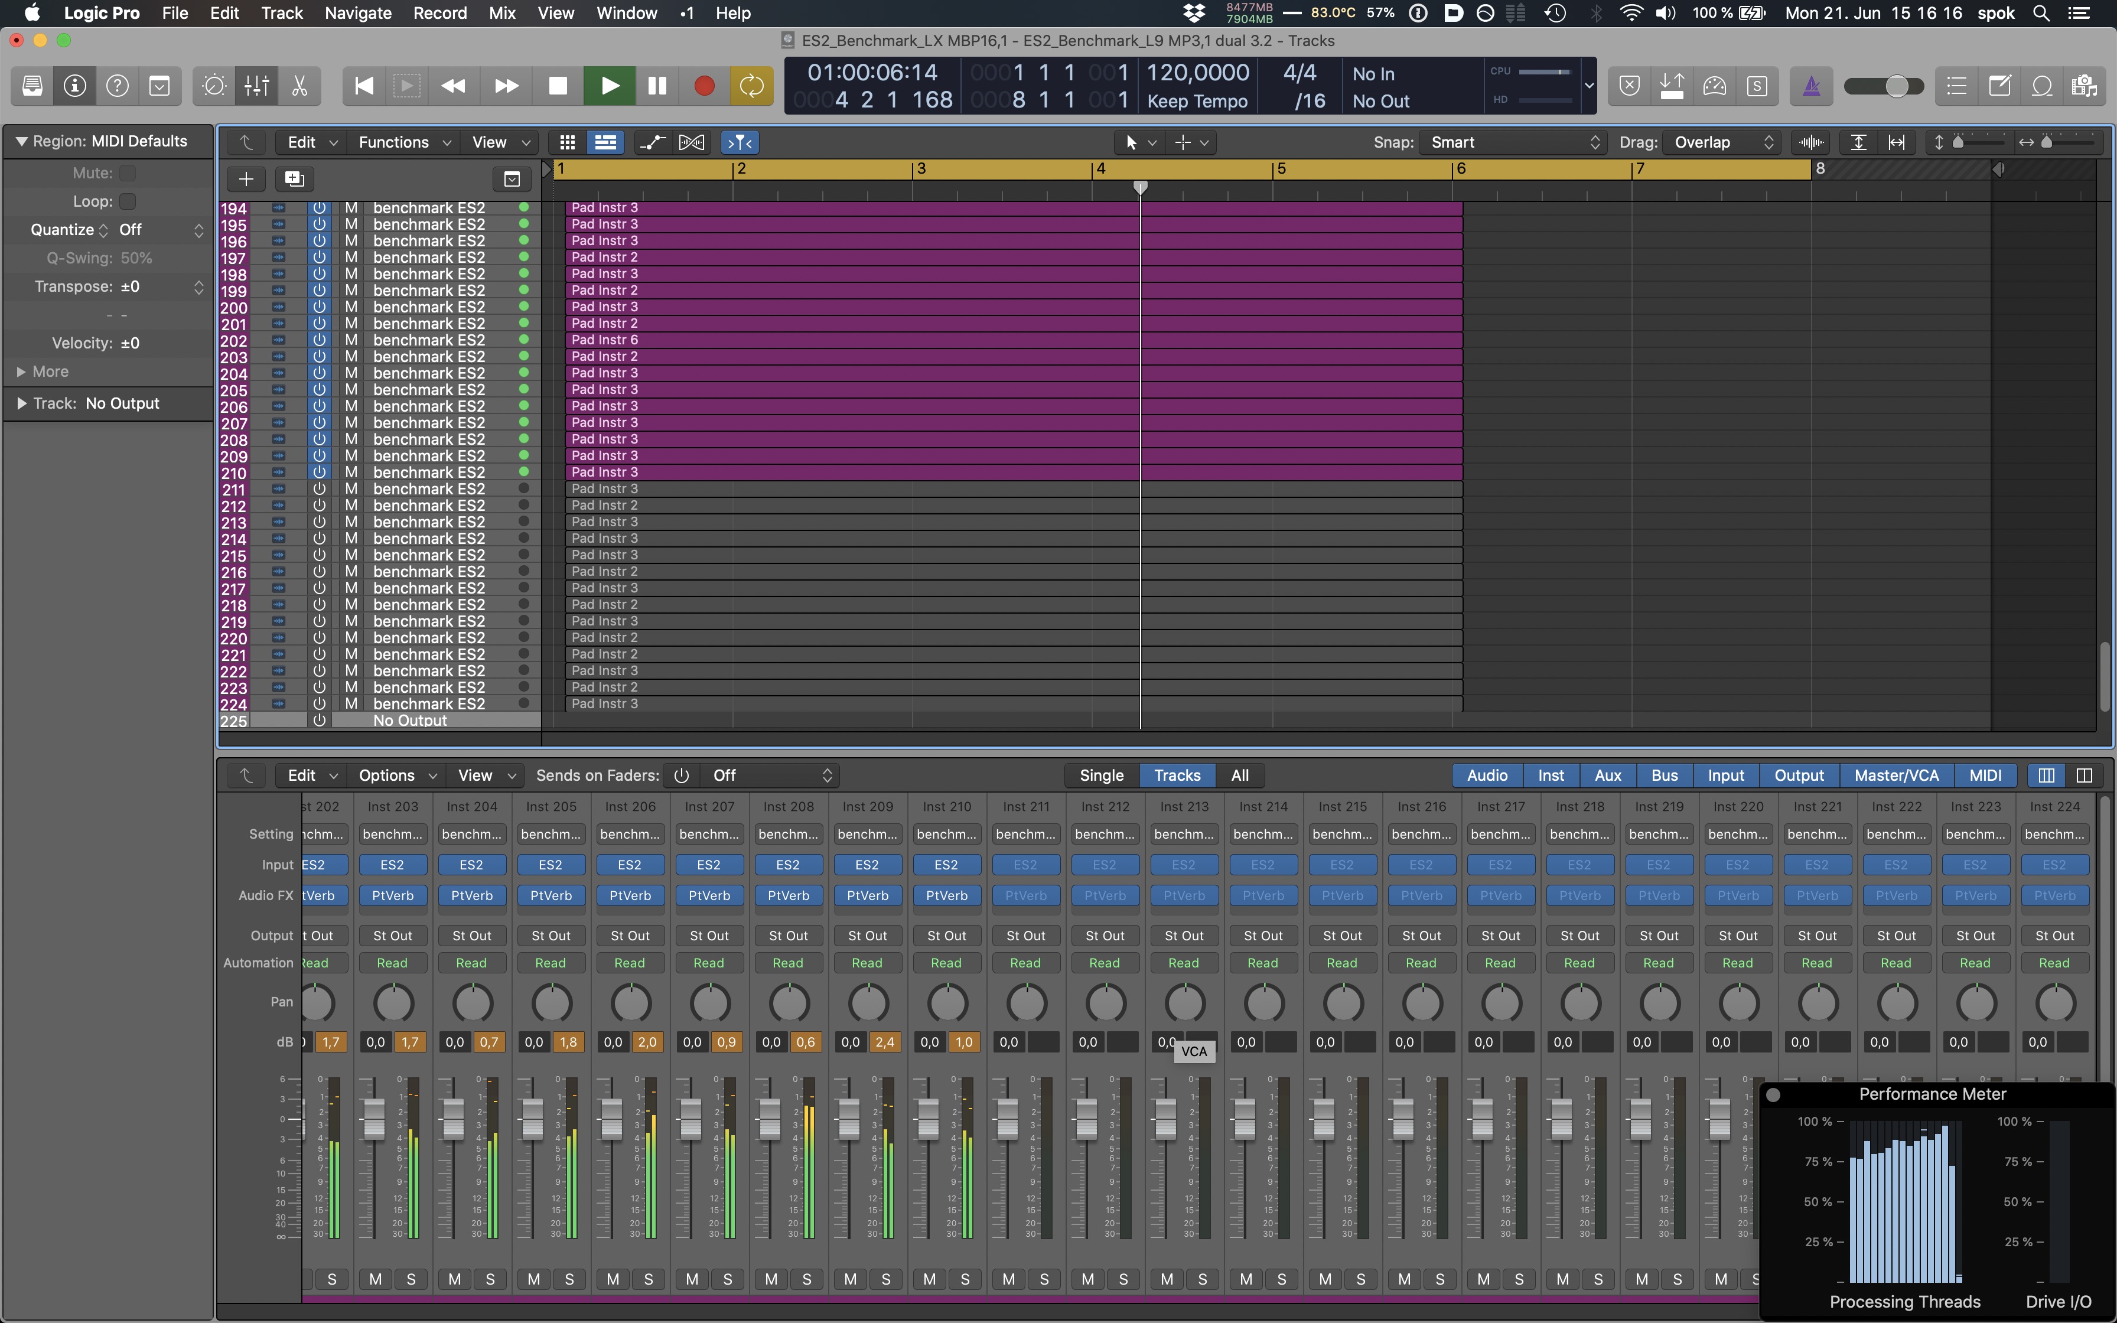This screenshot has height=1323, width=2117.
Task: Click the ES2 instrument slot on Inst 205
Action: [x=551, y=865]
